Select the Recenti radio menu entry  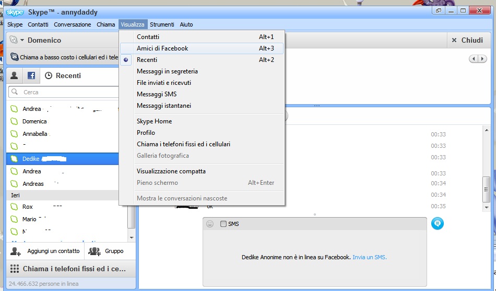tap(202, 59)
